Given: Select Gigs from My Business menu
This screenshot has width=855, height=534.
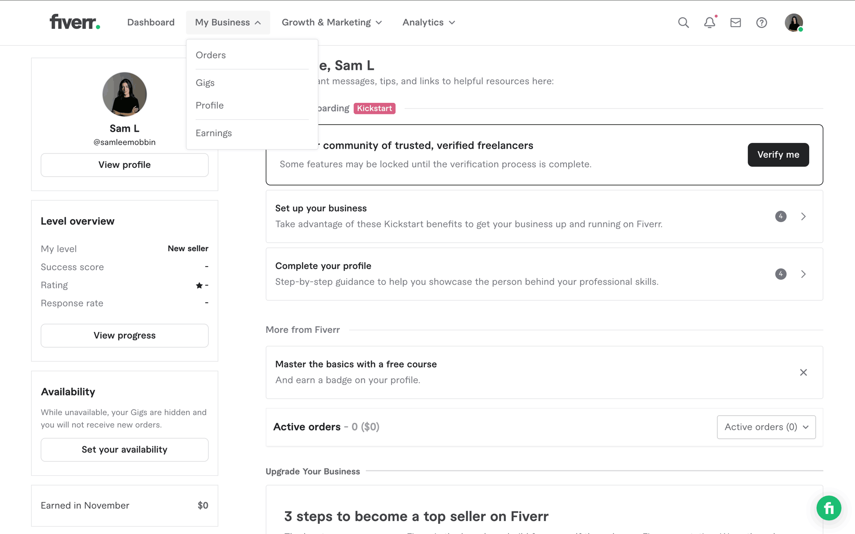Looking at the screenshot, I should pyautogui.click(x=205, y=83).
